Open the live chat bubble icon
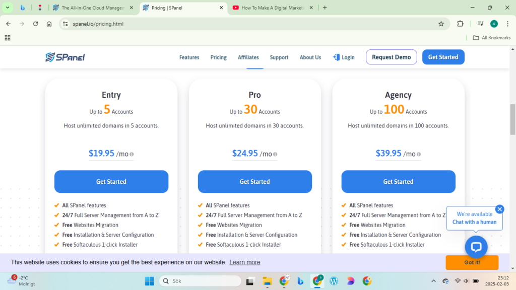 (476, 247)
